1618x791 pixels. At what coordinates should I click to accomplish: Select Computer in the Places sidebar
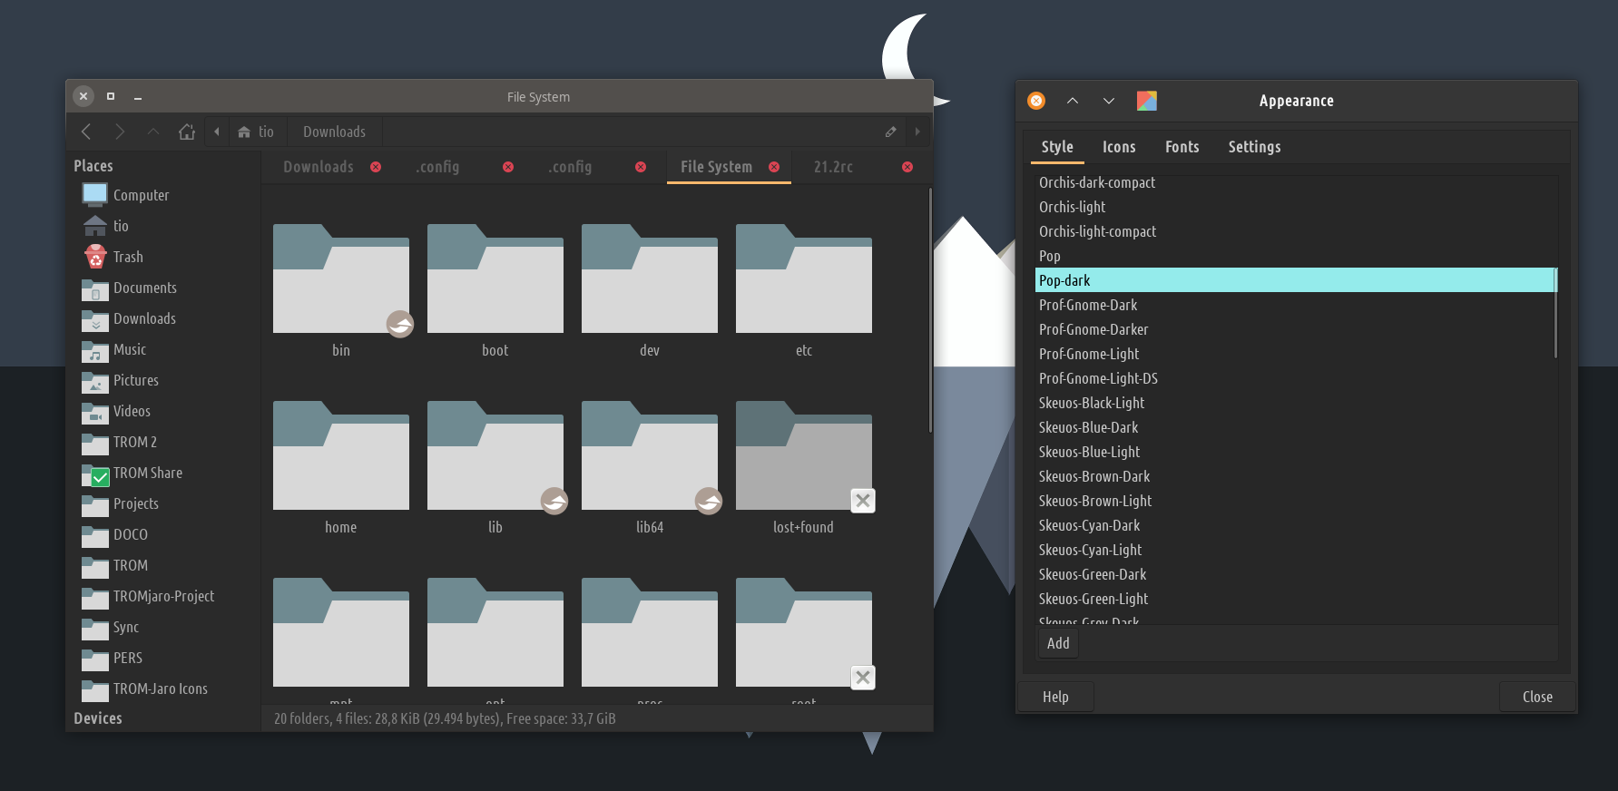coord(141,195)
